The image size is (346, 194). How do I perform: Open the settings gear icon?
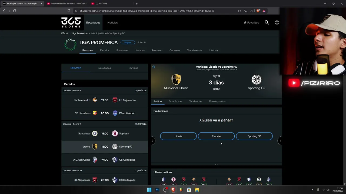click(x=277, y=23)
